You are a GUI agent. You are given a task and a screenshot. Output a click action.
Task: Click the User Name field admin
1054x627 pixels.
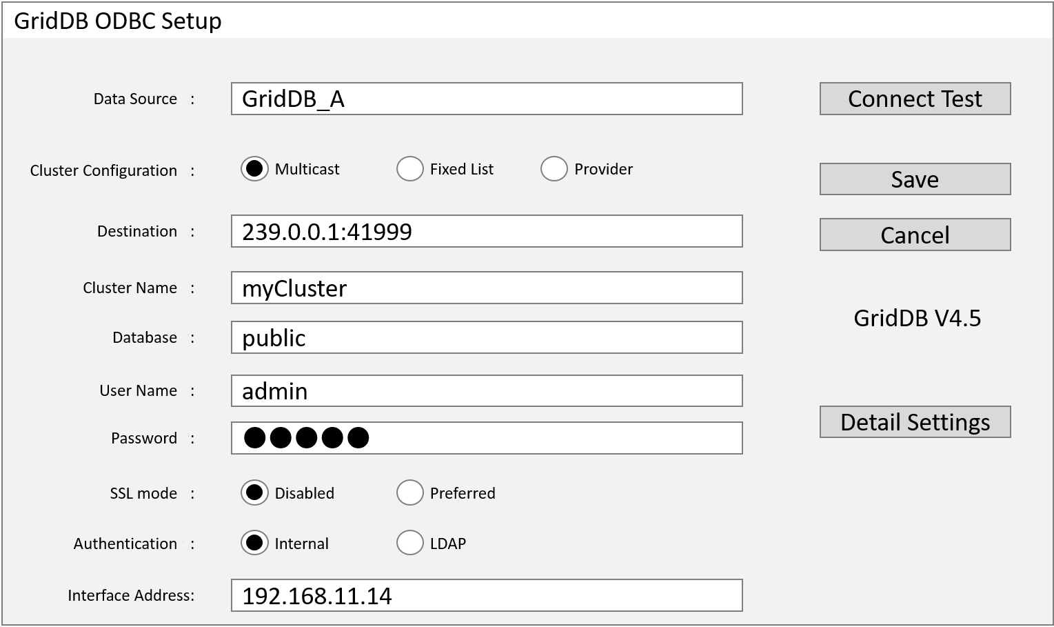click(487, 391)
